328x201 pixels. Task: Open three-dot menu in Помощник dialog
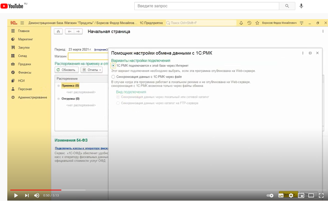click(x=303, y=53)
